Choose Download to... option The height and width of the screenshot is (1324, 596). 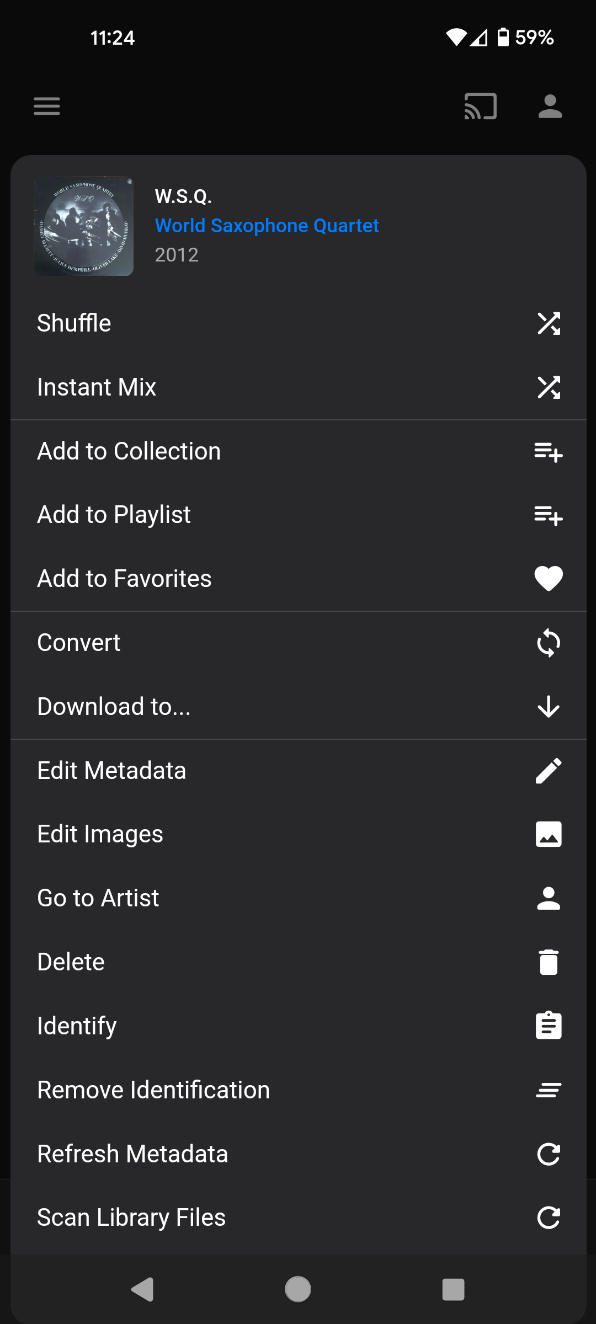tap(114, 707)
